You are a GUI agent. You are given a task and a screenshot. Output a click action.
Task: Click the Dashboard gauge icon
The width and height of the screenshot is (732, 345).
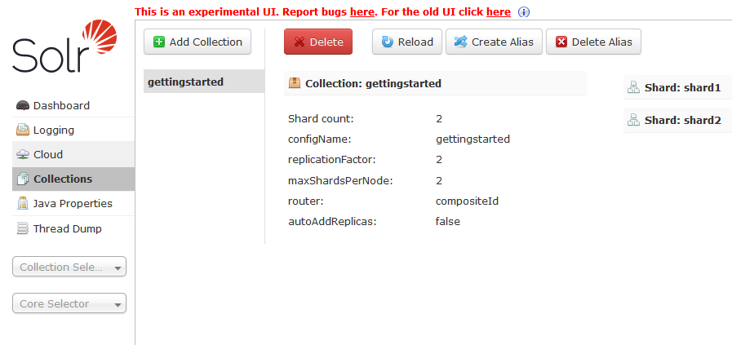coord(22,105)
